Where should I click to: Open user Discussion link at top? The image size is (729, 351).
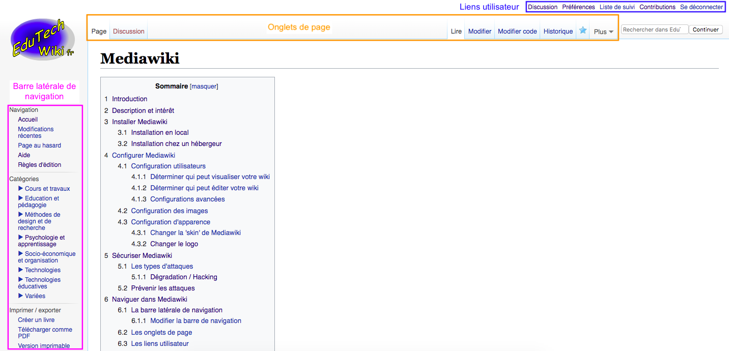543,7
